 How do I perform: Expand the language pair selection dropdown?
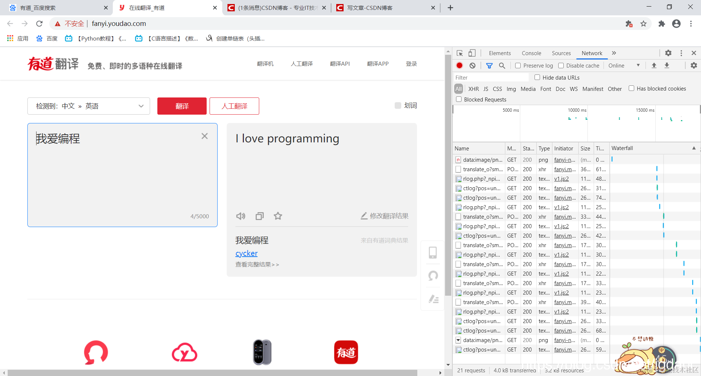click(141, 106)
